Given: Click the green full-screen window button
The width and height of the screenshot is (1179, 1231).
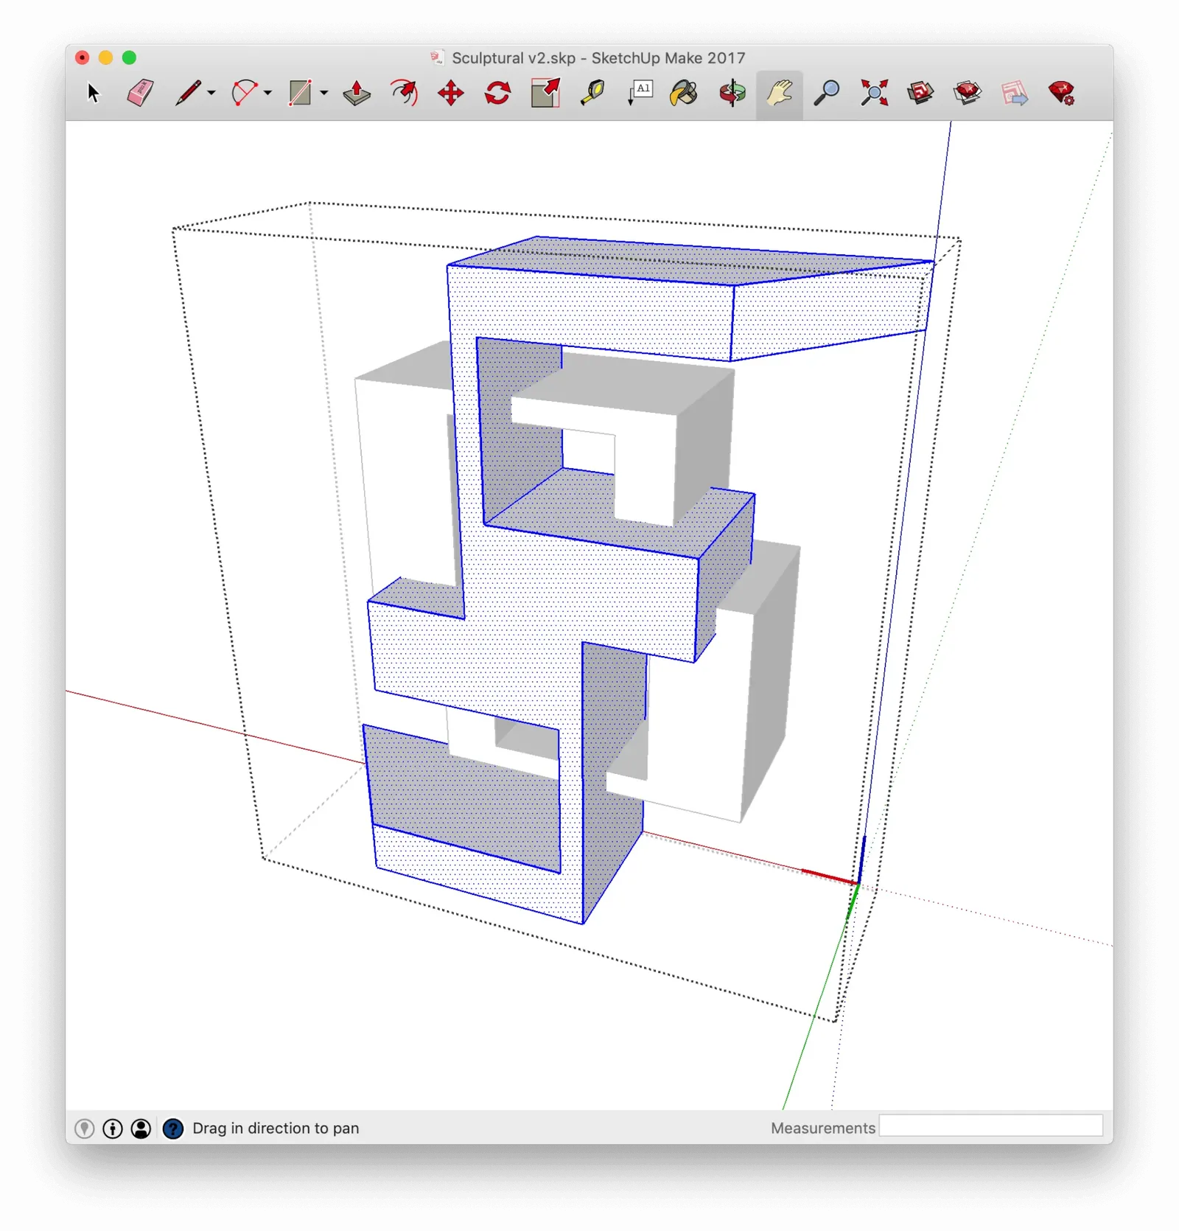Looking at the screenshot, I should tap(129, 57).
